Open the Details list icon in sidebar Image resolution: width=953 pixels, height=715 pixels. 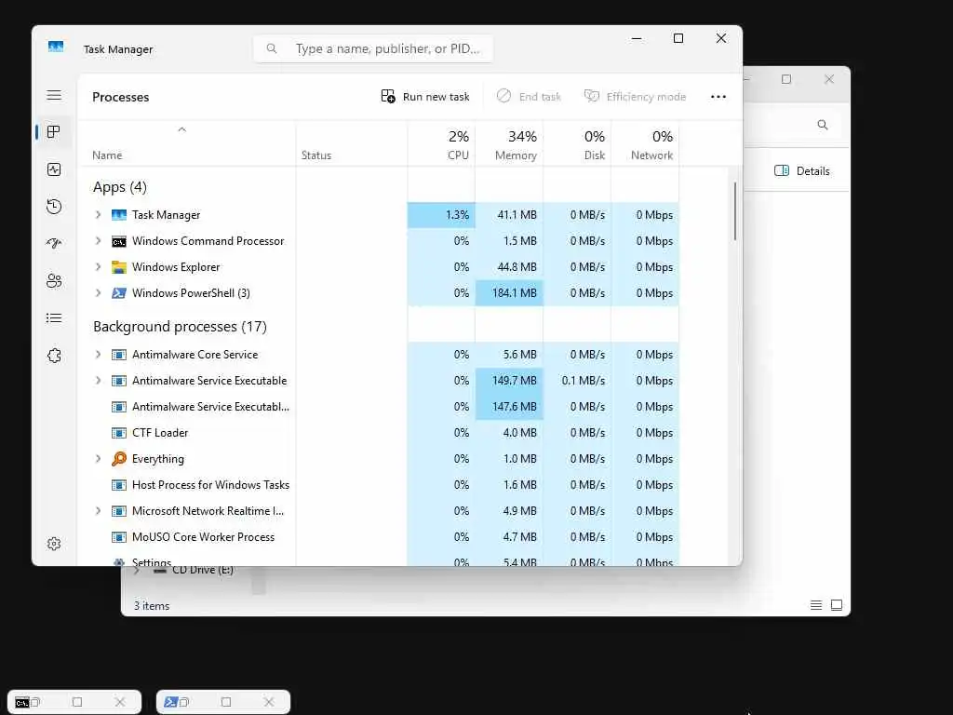(54, 318)
